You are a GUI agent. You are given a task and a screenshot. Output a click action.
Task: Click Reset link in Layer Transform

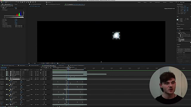pos(185,6)
